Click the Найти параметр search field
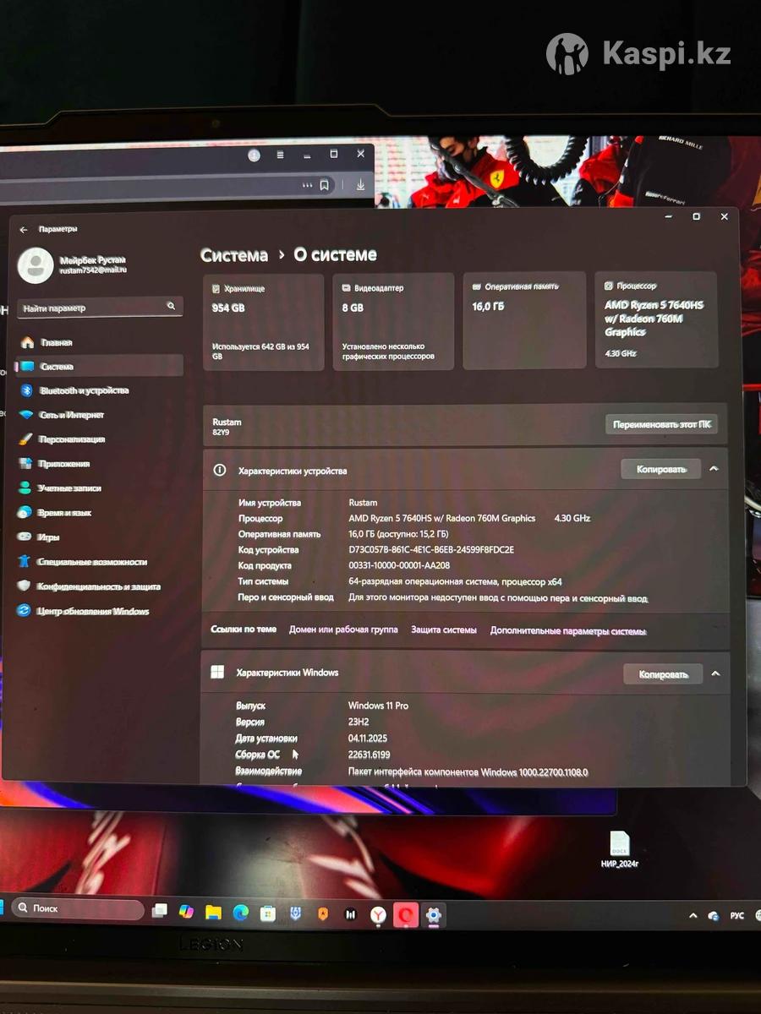This screenshot has height=1014, width=761. point(93,308)
